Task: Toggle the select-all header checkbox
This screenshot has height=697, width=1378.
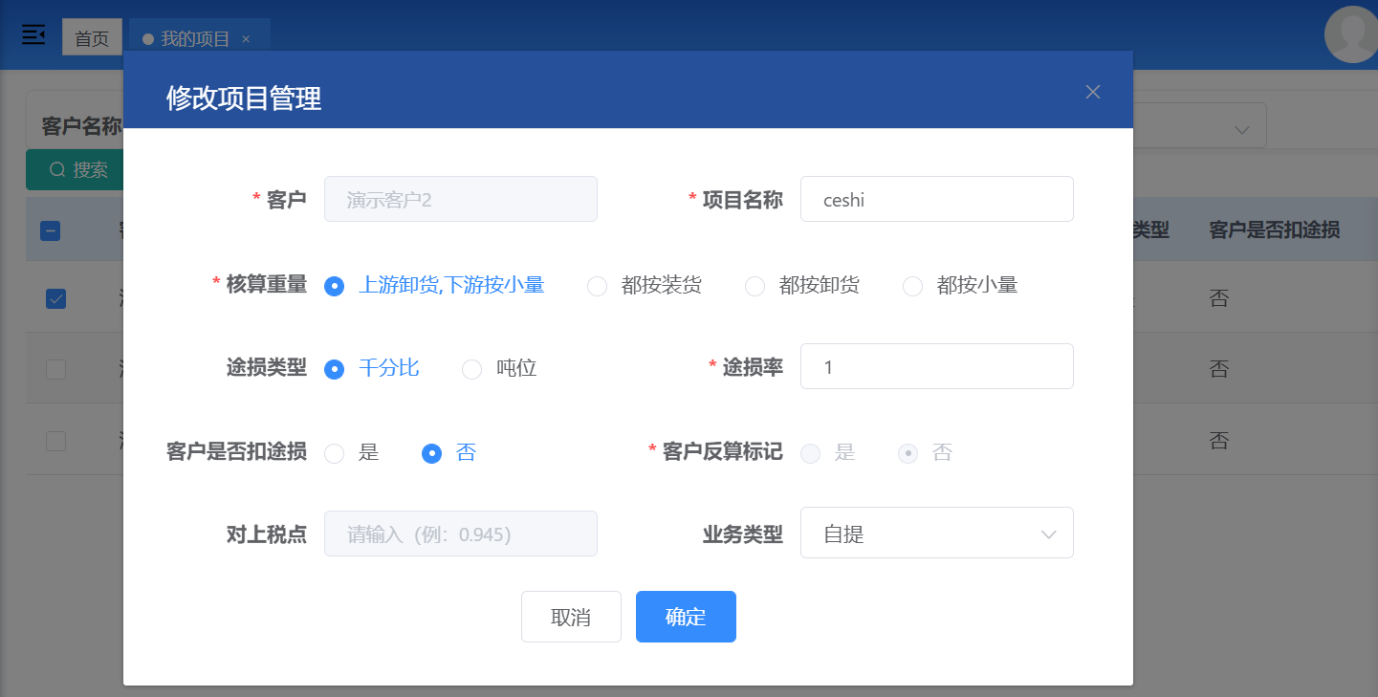Action: pos(51,230)
